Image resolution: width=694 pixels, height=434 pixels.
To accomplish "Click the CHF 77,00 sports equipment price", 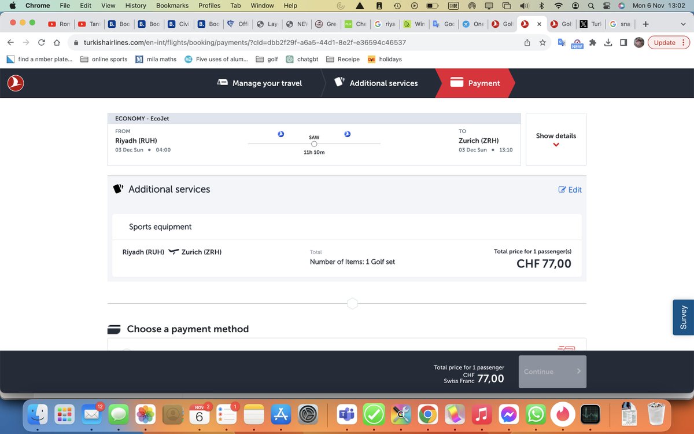I will click(544, 264).
